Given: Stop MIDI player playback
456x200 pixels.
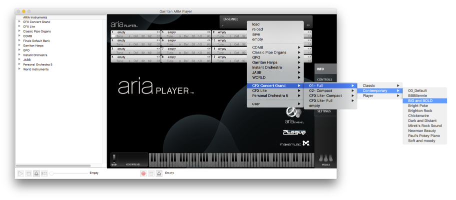Looking at the screenshot, I should coord(29,173).
